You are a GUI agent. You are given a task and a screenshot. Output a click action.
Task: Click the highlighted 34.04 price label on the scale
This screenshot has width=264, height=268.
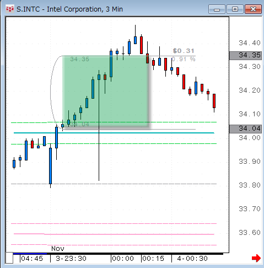tap(246, 128)
